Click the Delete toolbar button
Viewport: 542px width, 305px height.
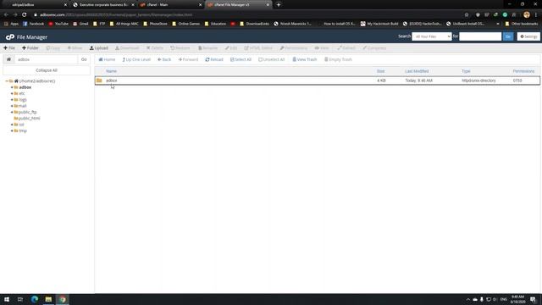tap(154, 48)
